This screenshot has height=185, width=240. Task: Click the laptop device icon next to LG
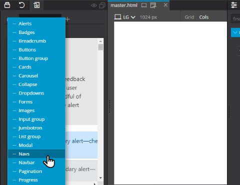[x=118, y=17]
